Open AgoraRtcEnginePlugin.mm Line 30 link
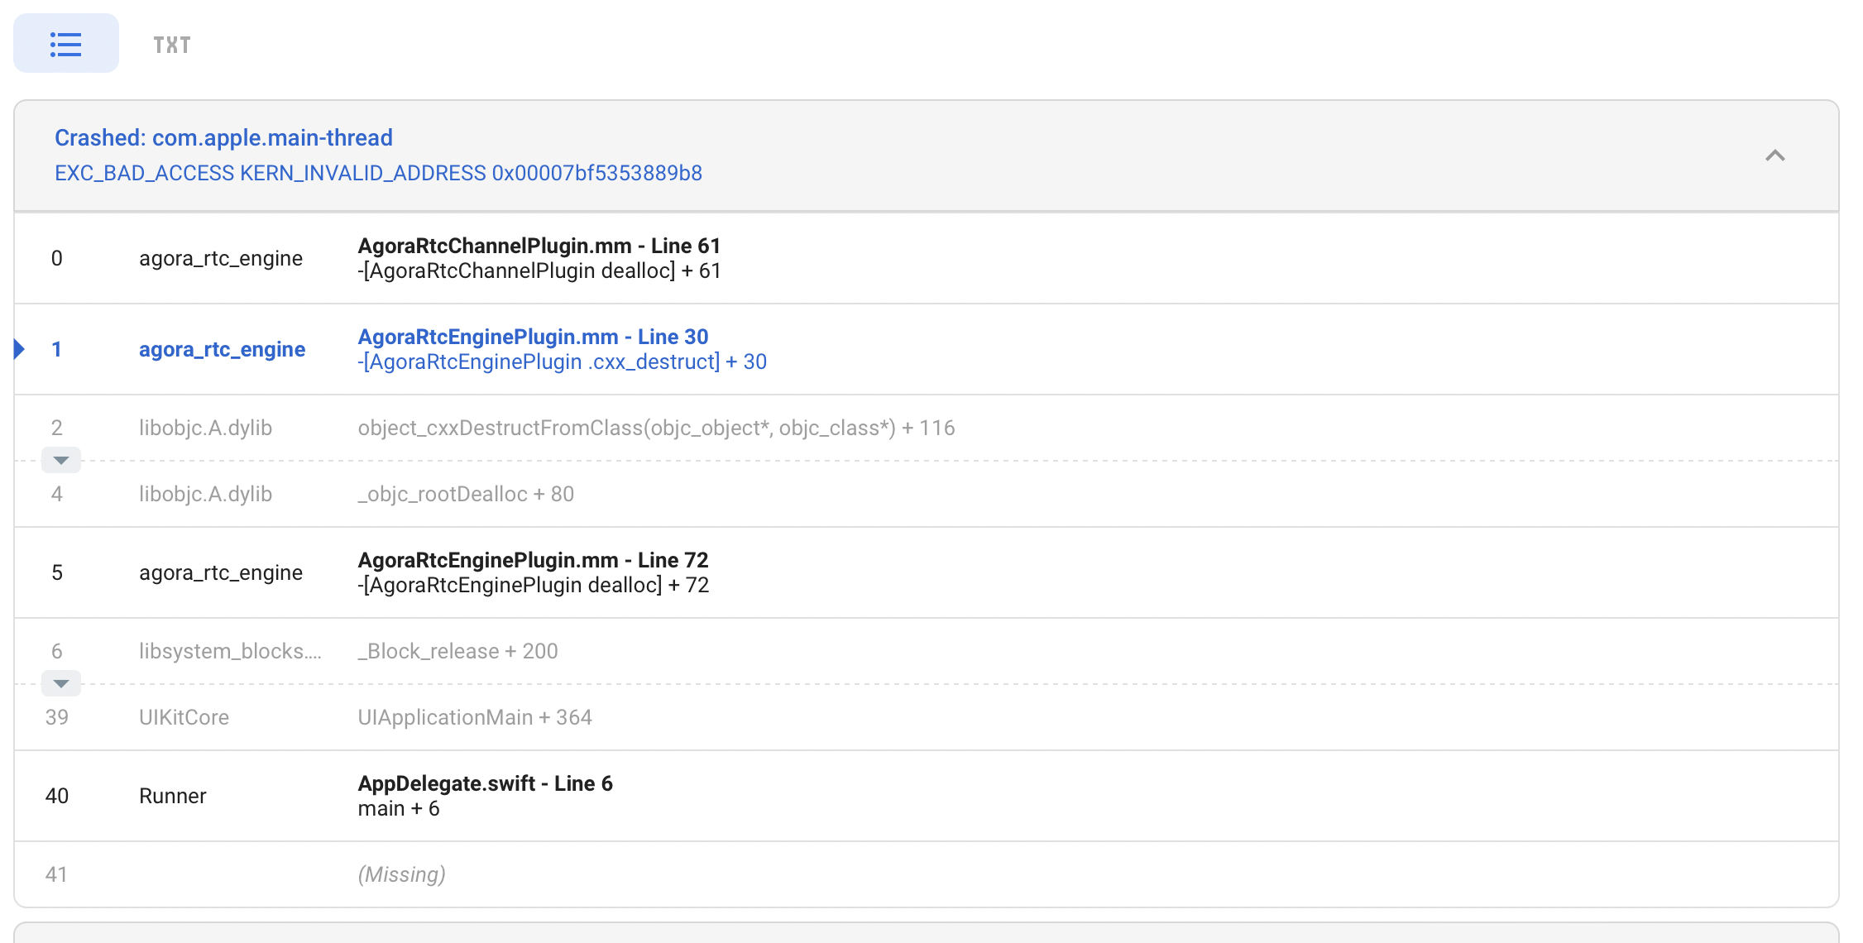The height and width of the screenshot is (943, 1863). 533,337
